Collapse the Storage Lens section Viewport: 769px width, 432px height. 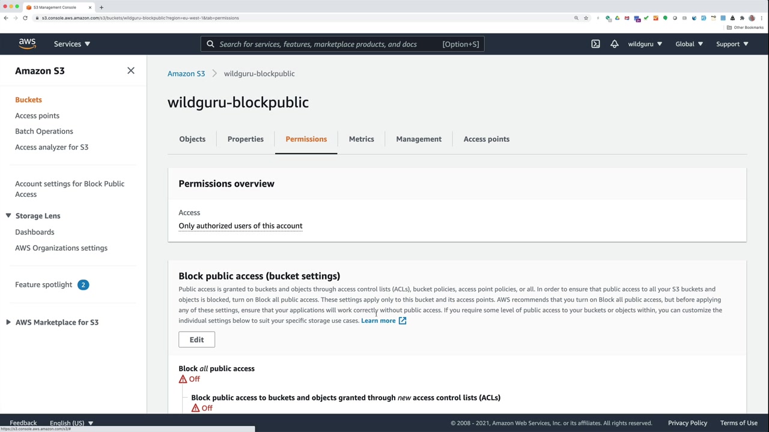(8, 216)
